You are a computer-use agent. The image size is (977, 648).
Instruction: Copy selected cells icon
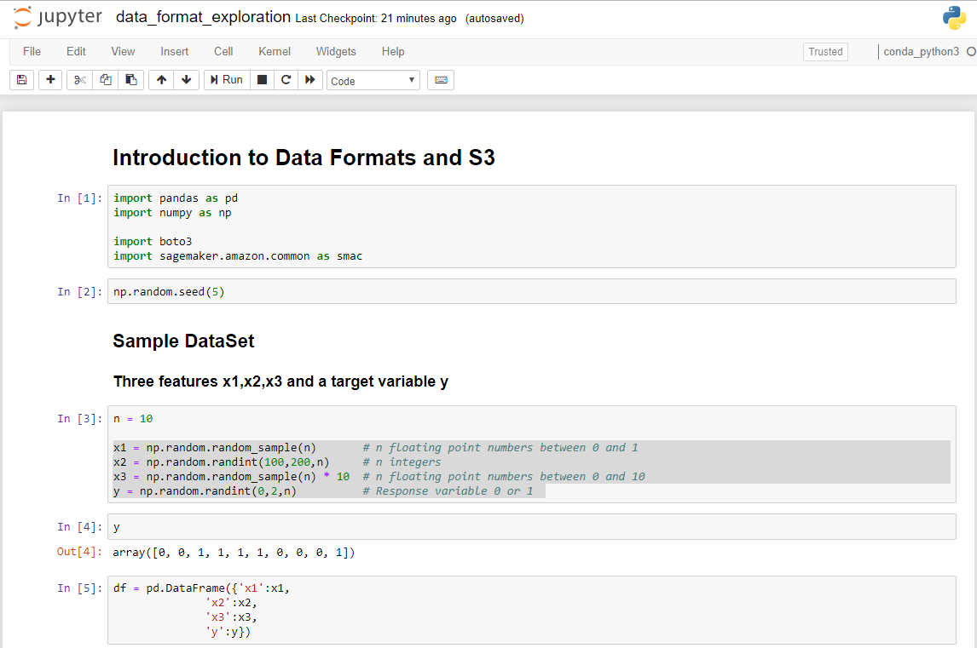pos(106,80)
